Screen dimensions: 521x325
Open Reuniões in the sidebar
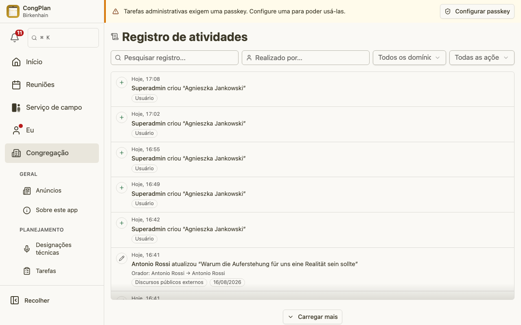tap(52, 84)
